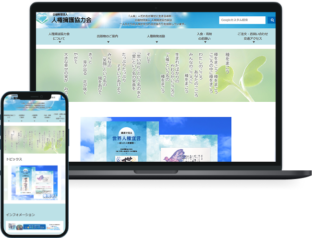312x238 pixels.
Task: Expand arrow under 人権啓発活動
Action: pos(156,42)
